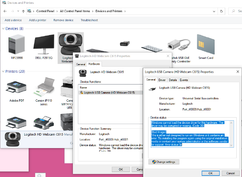242x177 pixels.
Task: Click the Change settings button
Action: pos(164,162)
